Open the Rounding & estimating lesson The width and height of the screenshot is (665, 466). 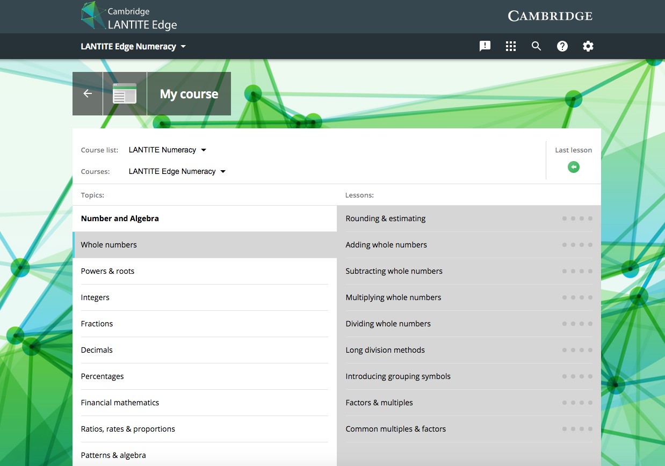tap(469, 219)
